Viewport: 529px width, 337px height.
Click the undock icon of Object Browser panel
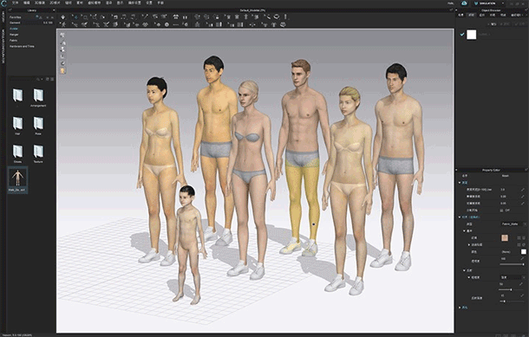tap(526, 10)
